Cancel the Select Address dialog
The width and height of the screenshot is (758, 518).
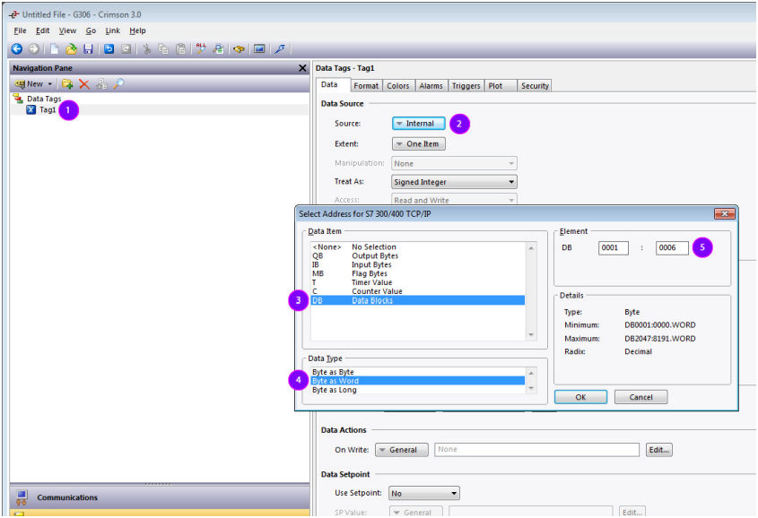[640, 397]
